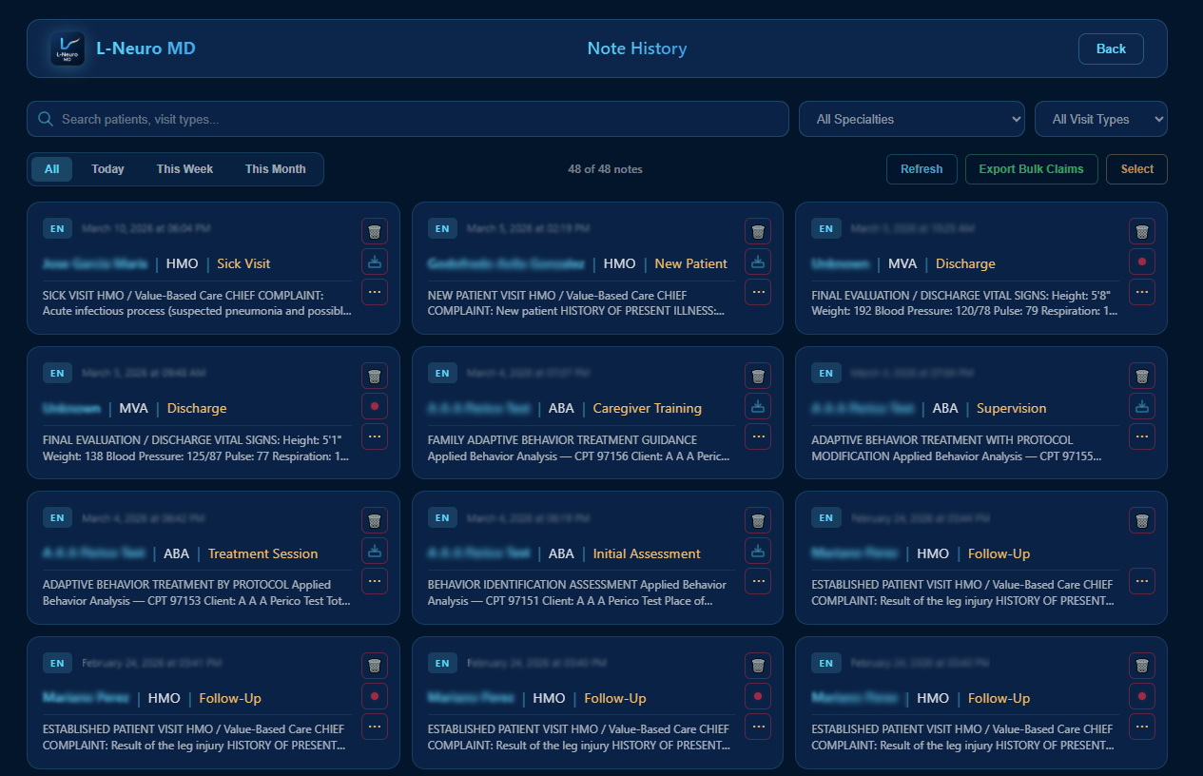The height and width of the screenshot is (776, 1203).
Task: Delete the Sick Visit note
Action: coord(374,230)
